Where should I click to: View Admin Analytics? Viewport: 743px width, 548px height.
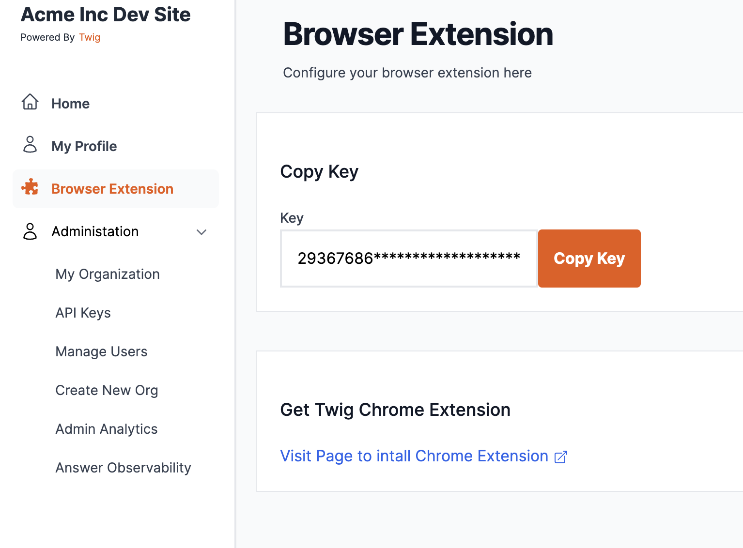point(106,429)
